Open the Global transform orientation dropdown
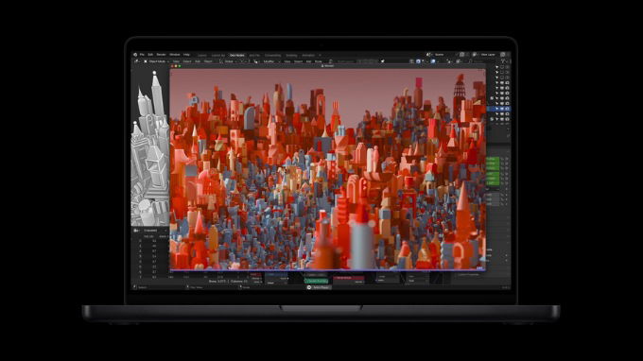Viewport: 643px width, 361px height. click(229, 61)
